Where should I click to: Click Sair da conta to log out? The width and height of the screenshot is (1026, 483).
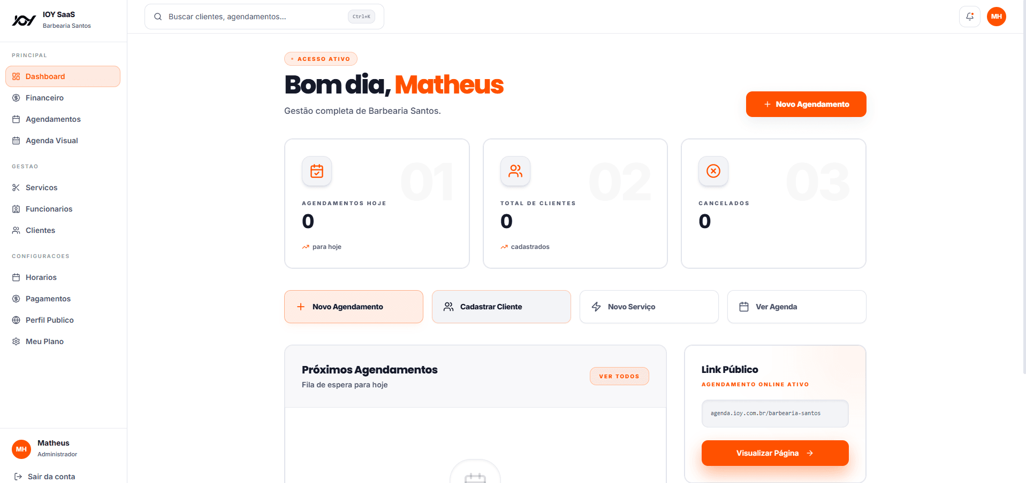pos(51,477)
